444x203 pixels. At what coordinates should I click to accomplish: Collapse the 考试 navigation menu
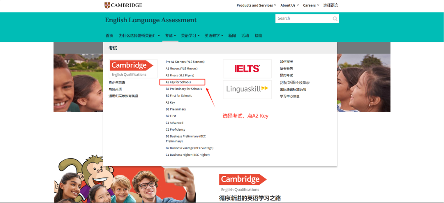click(171, 36)
